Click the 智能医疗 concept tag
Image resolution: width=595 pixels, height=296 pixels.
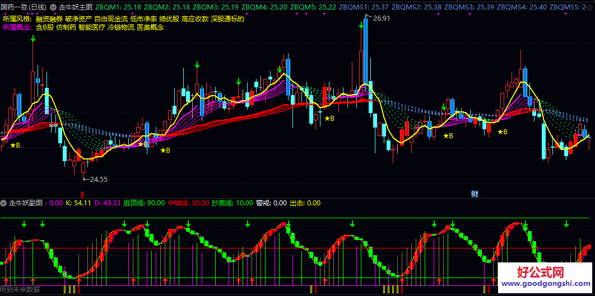pyautogui.click(x=92, y=27)
